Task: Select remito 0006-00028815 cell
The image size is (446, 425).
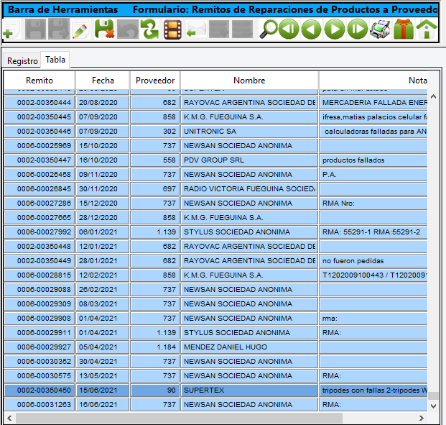Action: pyautogui.click(x=40, y=275)
